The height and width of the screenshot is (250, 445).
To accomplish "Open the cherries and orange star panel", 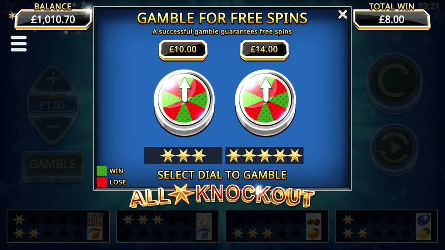I will click(277, 226).
